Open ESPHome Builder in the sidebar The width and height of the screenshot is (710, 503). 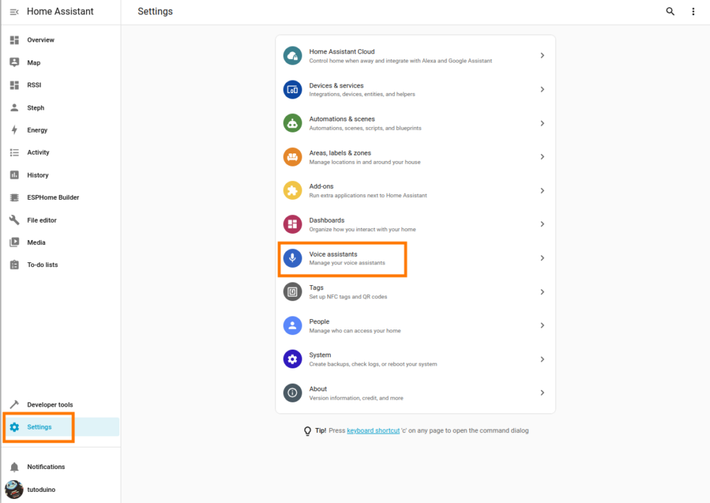pyautogui.click(x=53, y=198)
